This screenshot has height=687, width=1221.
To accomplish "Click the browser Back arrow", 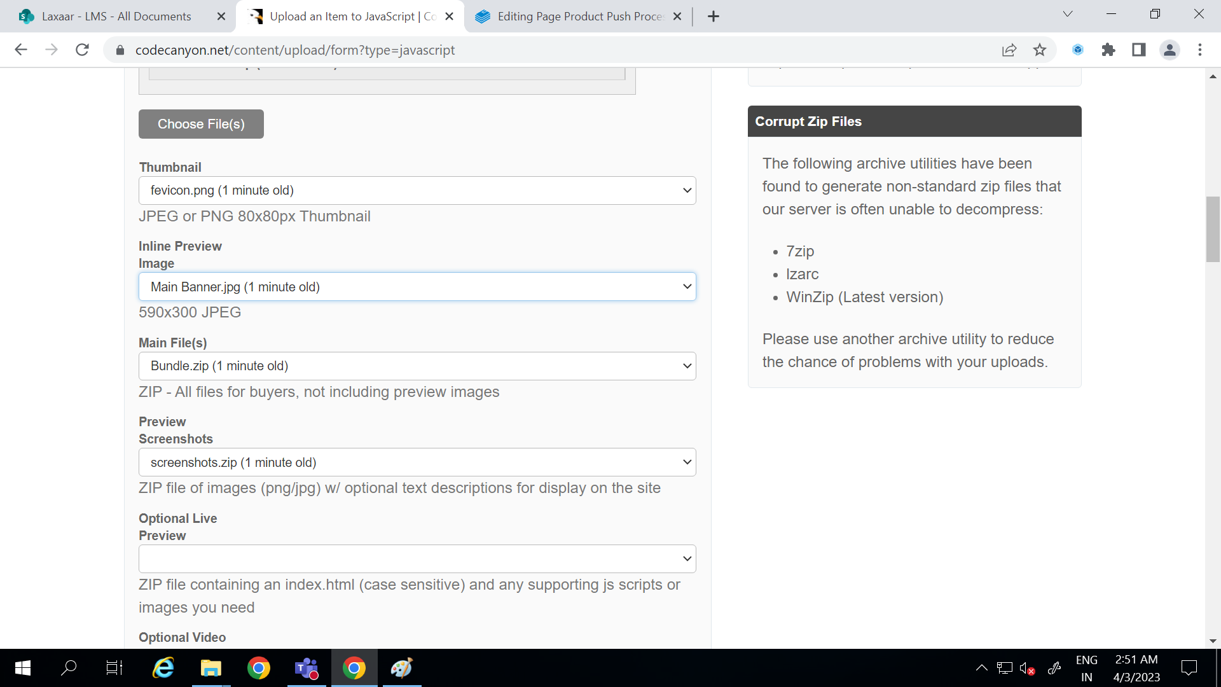I will pos(21,50).
